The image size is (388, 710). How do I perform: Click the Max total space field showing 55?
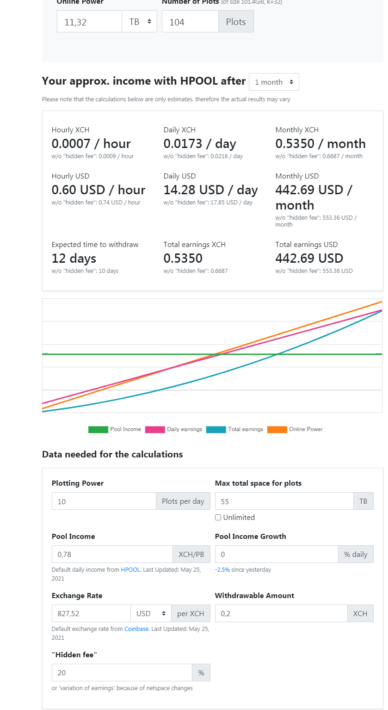pyautogui.click(x=284, y=500)
